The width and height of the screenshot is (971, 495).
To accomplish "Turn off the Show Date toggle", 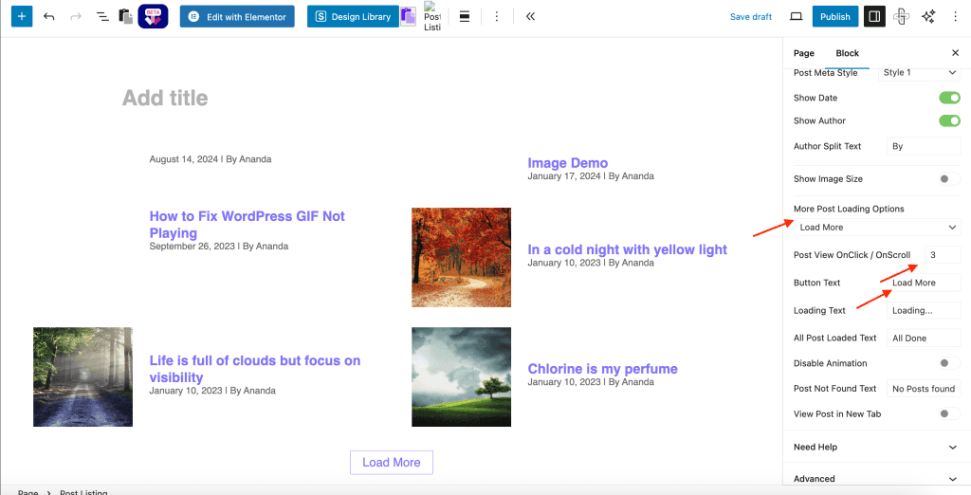I will (949, 98).
